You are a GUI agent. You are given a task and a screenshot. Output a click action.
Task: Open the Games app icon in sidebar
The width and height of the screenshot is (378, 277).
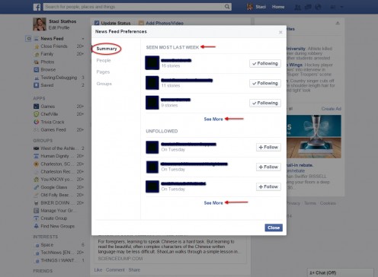pos(37,107)
